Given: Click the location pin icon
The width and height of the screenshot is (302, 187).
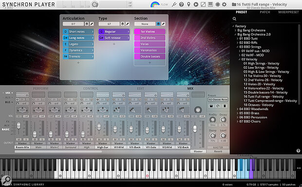Looking at the screenshot, I should [189, 4].
